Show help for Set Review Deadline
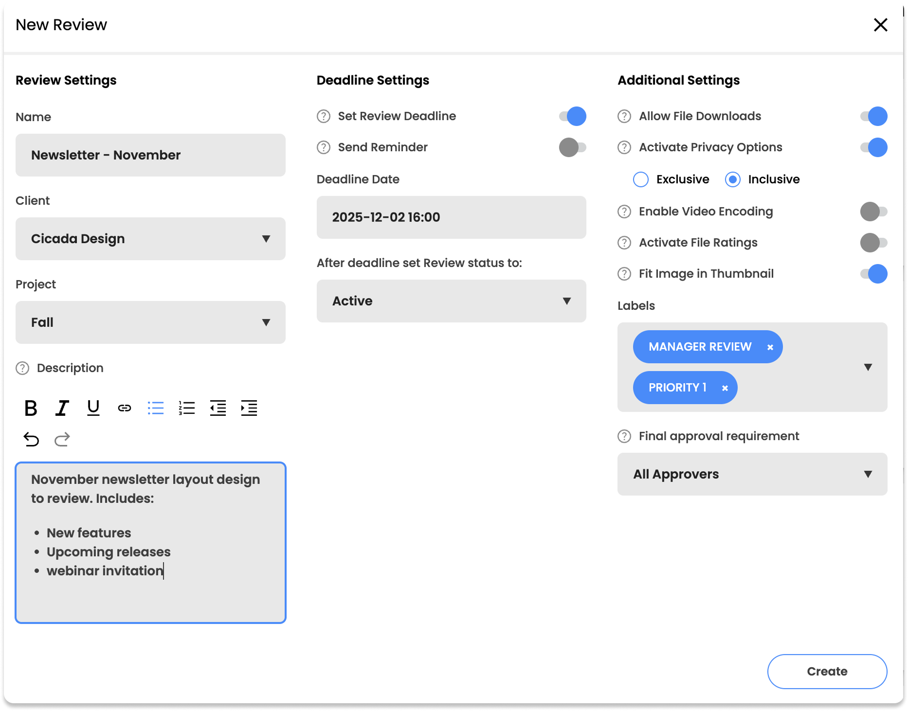908x711 pixels. (324, 116)
